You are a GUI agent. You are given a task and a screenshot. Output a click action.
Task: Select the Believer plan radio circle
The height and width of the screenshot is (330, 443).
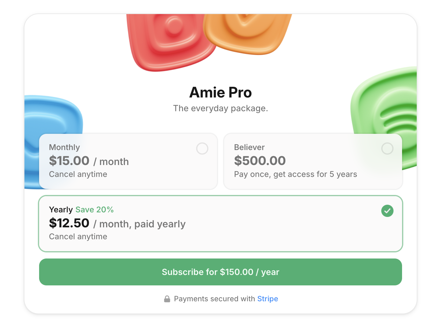tap(387, 148)
